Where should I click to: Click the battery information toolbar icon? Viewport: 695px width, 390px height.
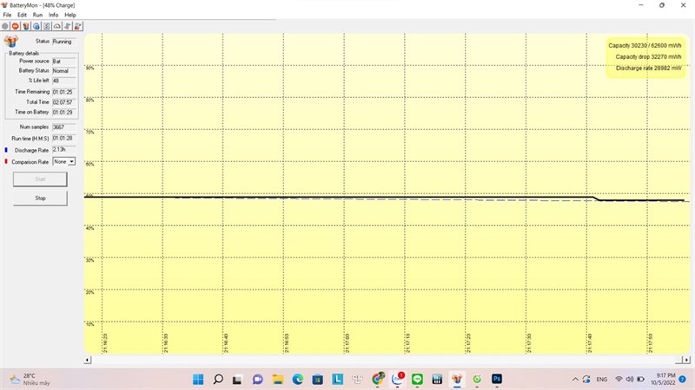26,27
